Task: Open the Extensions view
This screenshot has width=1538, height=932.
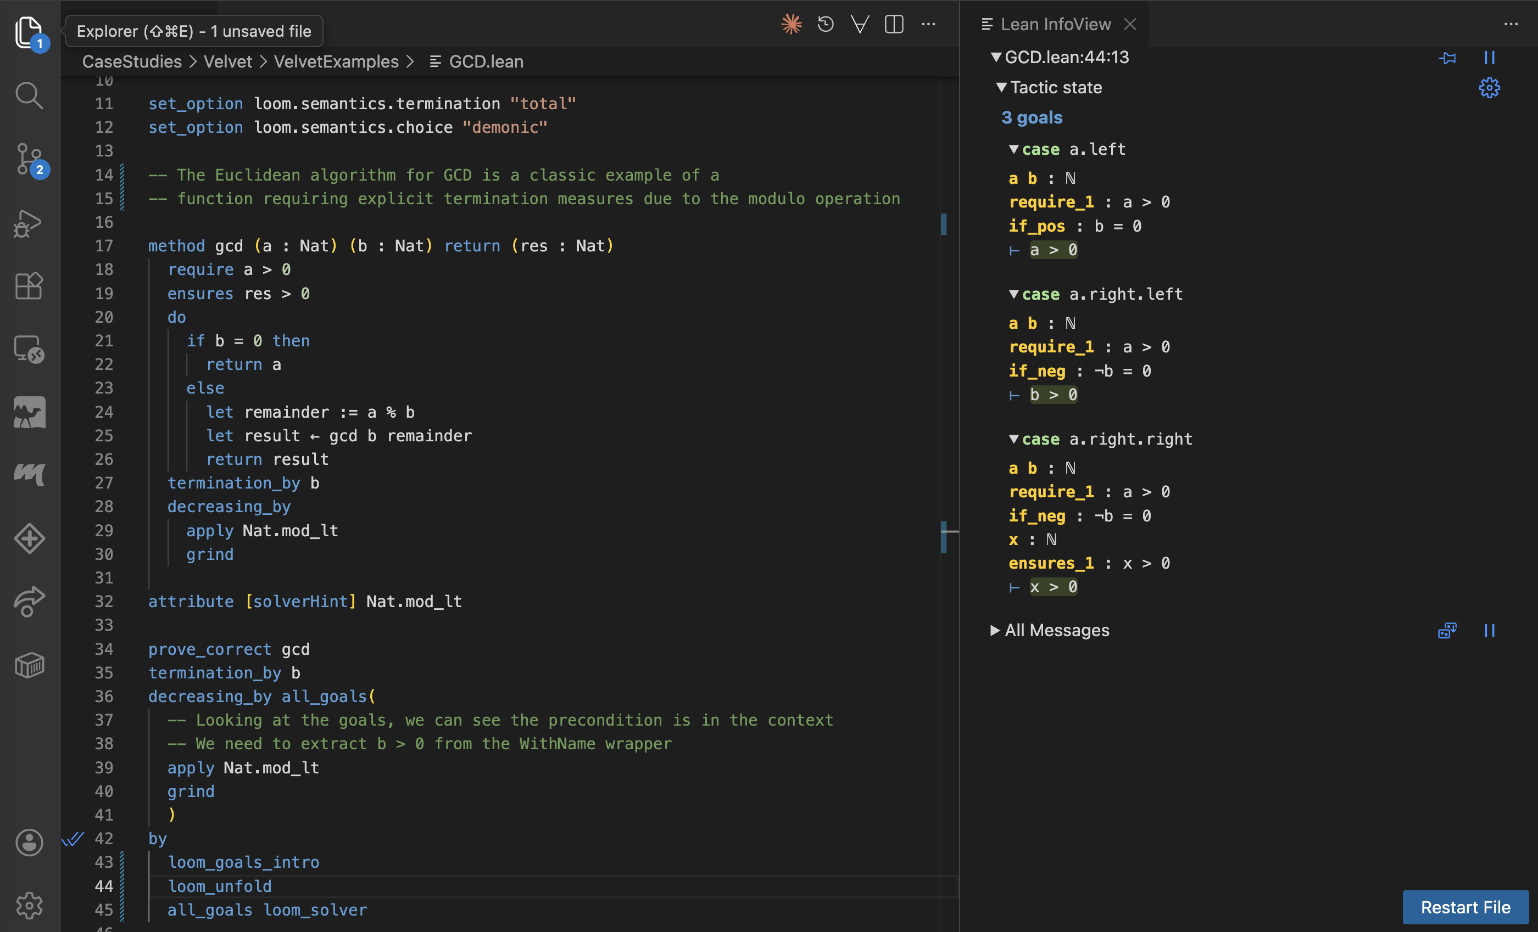Action: pyautogui.click(x=29, y=286)
